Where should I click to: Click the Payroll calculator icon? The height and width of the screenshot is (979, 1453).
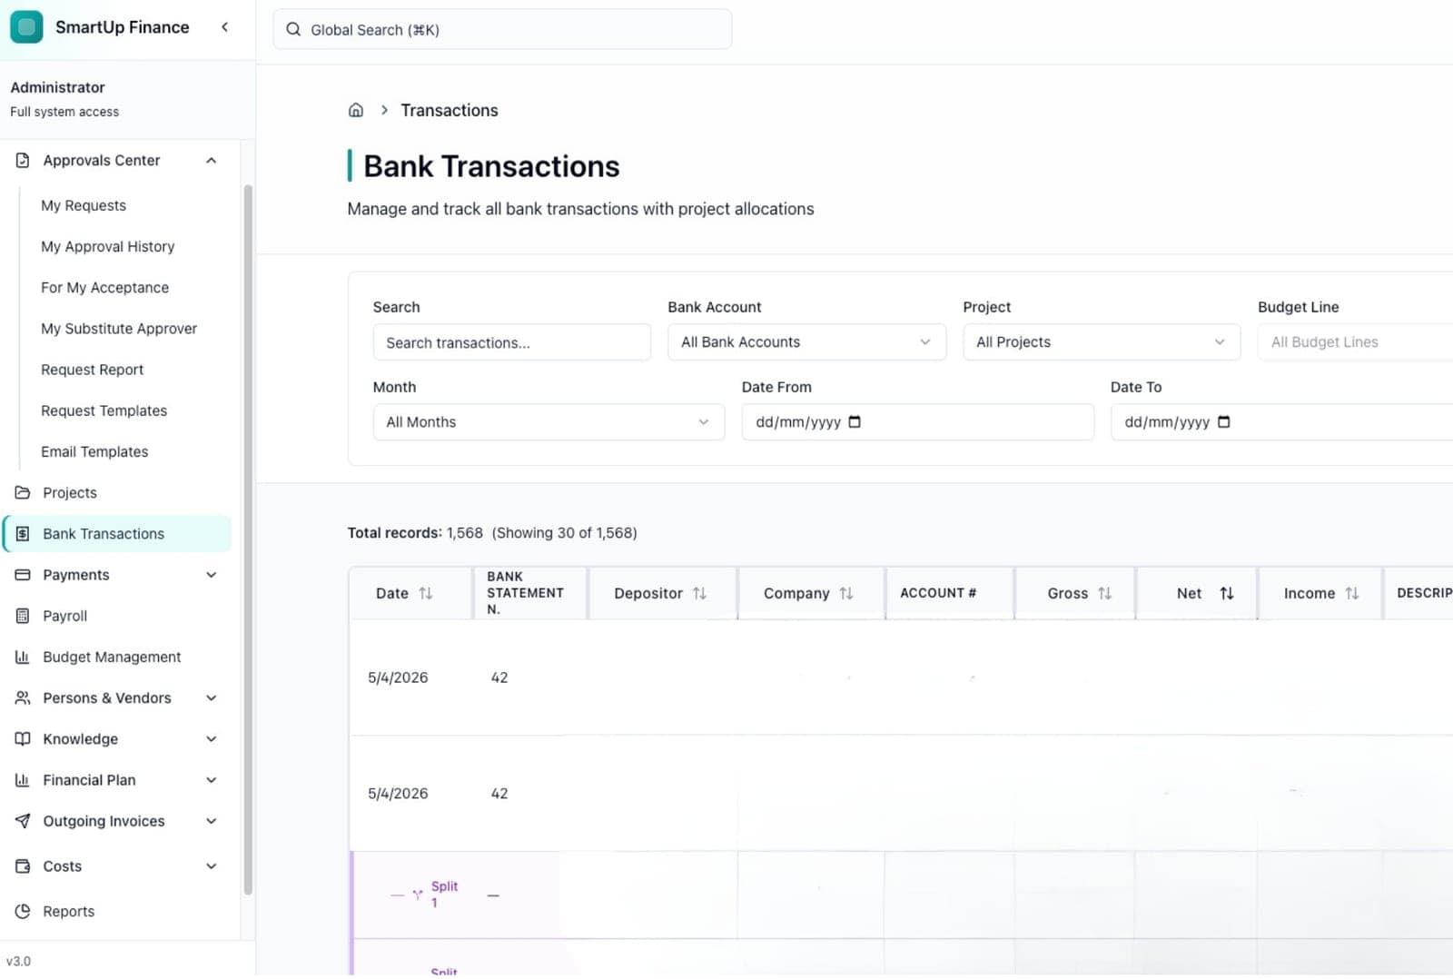[23, 616]
